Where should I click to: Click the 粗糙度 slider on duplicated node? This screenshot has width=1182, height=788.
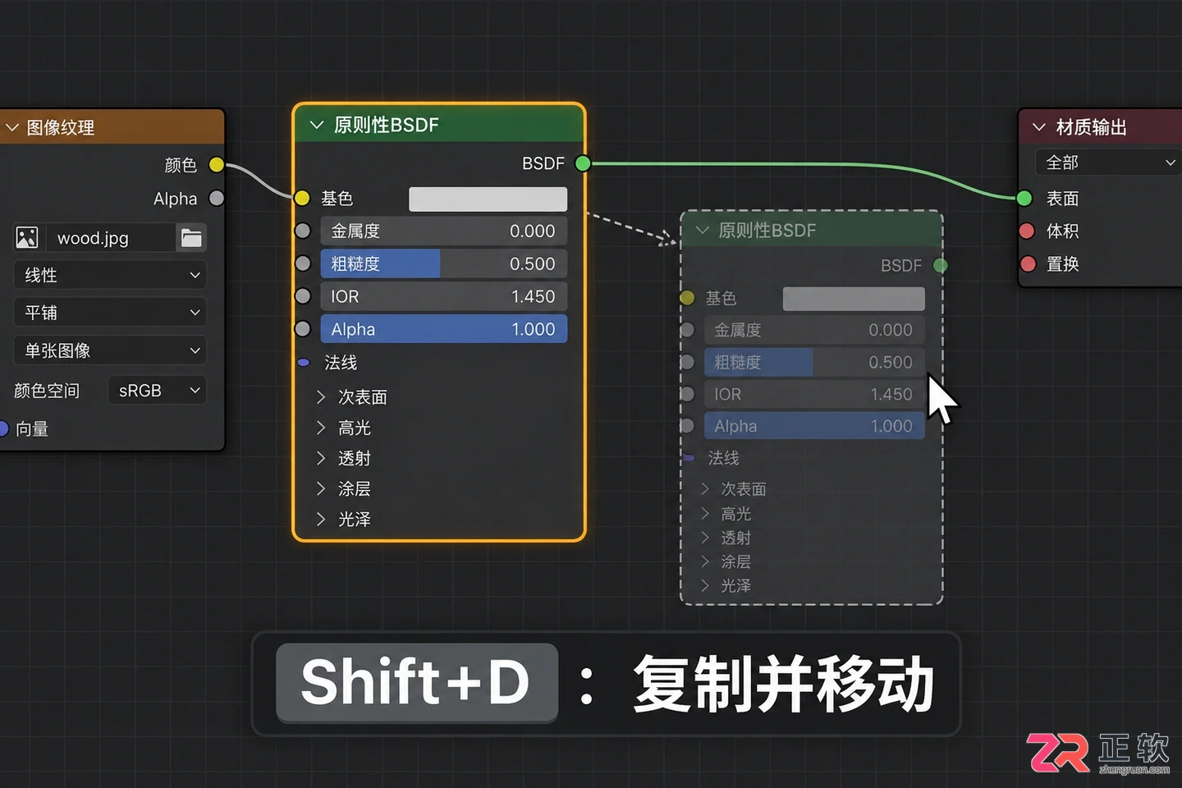pyautogui.click(x=814, y=362)
